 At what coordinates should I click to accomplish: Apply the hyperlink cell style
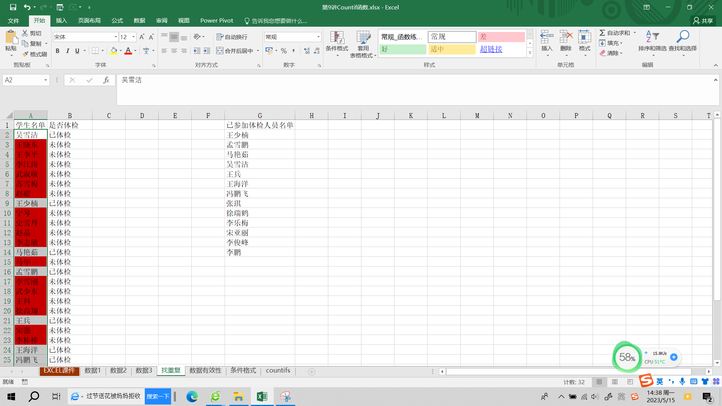pos(491,49)
